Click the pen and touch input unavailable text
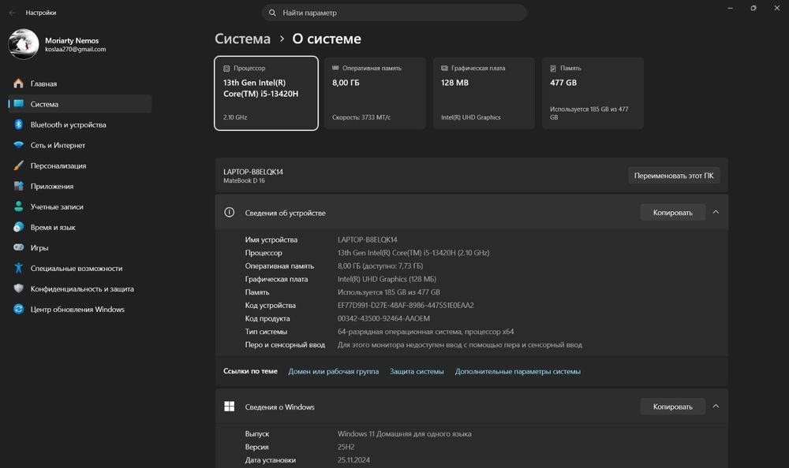 pos(460,345)
